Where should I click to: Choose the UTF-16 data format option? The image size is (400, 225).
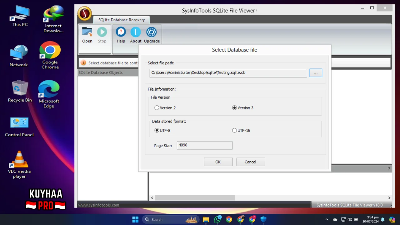tap(234, 130)
